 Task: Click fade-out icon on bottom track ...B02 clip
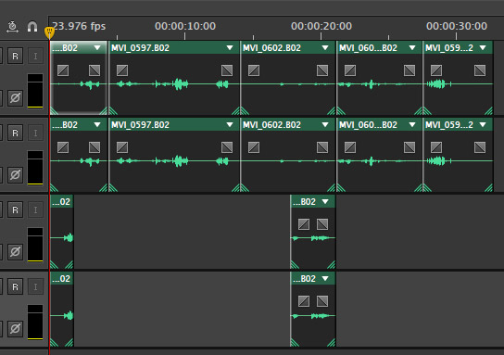click(x=322, y=301)
